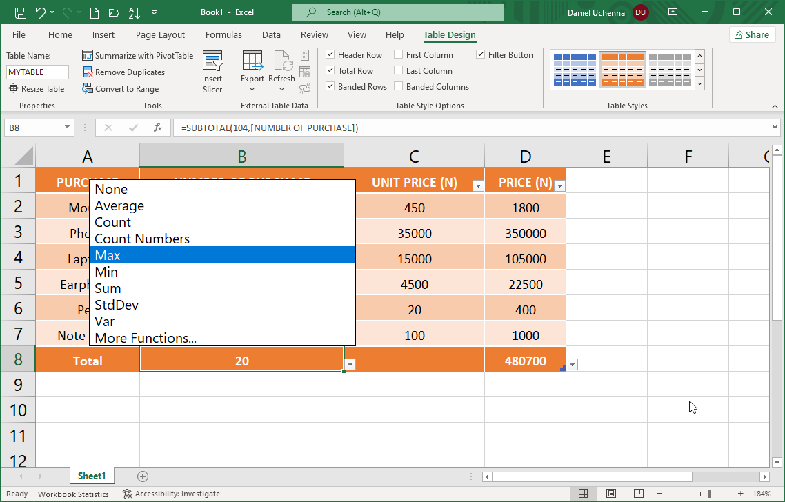Disable the Total Row option
The width and height of the screenshot is (785, 502).
[330, 70]
